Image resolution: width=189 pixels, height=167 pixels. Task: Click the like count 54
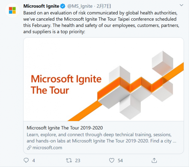tap(120, 161)
